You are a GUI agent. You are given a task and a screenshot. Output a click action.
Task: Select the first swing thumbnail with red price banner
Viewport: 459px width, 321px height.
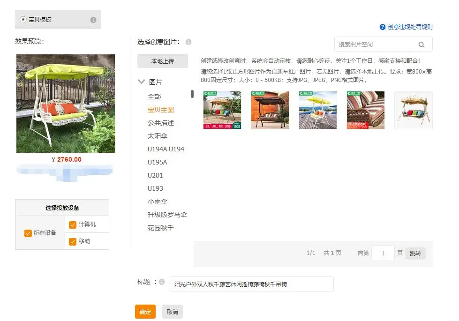coord(222,110)
